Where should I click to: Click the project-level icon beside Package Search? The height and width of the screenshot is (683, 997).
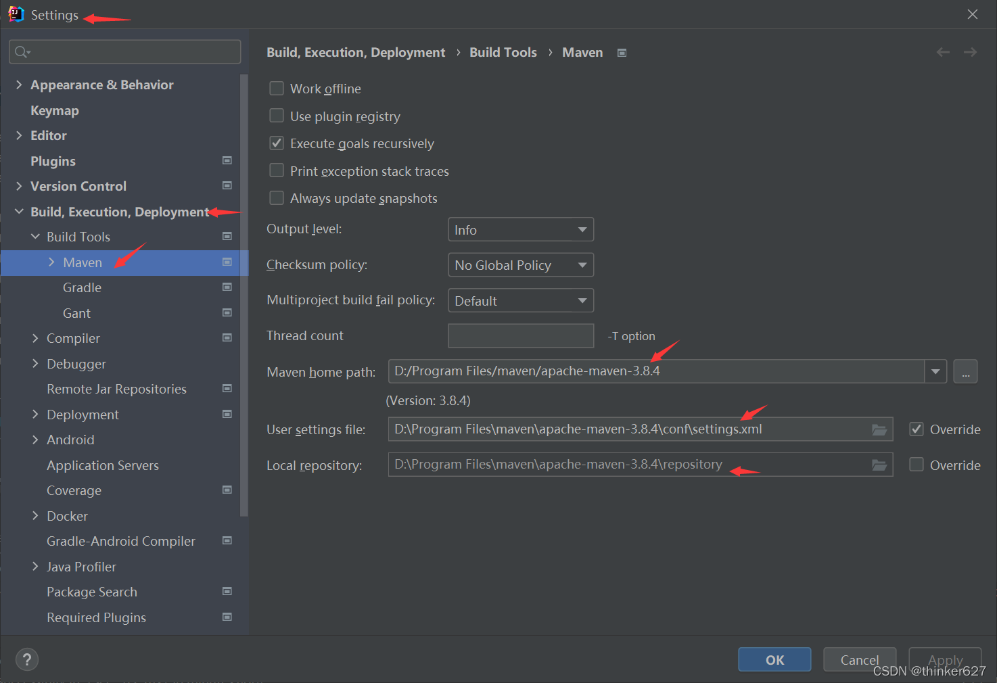[227, 591]
